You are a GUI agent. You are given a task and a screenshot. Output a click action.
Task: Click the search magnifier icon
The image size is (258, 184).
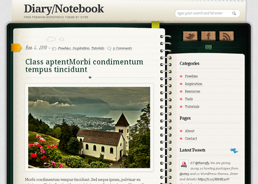234,13
